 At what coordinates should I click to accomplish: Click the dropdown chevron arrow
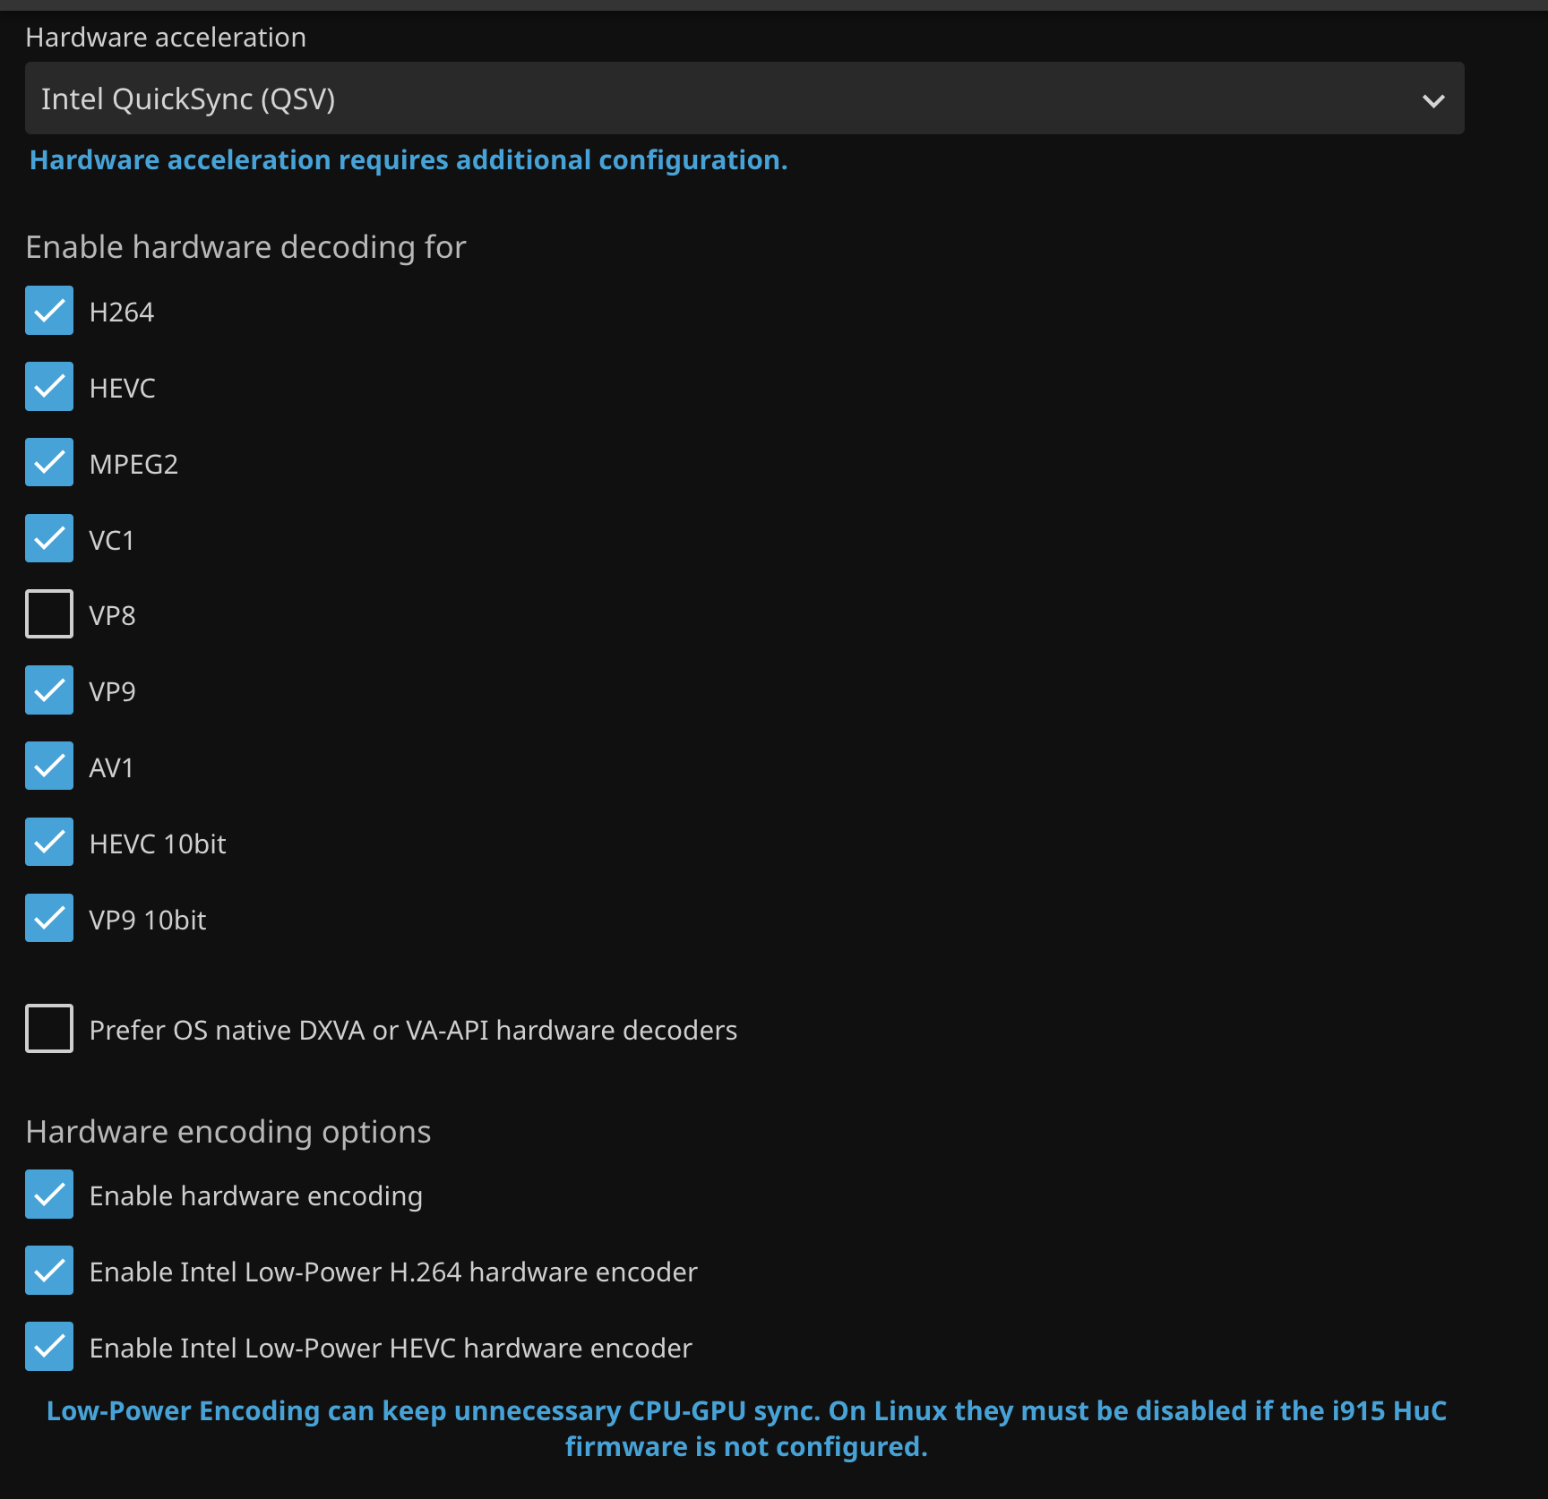point(1433,100)
